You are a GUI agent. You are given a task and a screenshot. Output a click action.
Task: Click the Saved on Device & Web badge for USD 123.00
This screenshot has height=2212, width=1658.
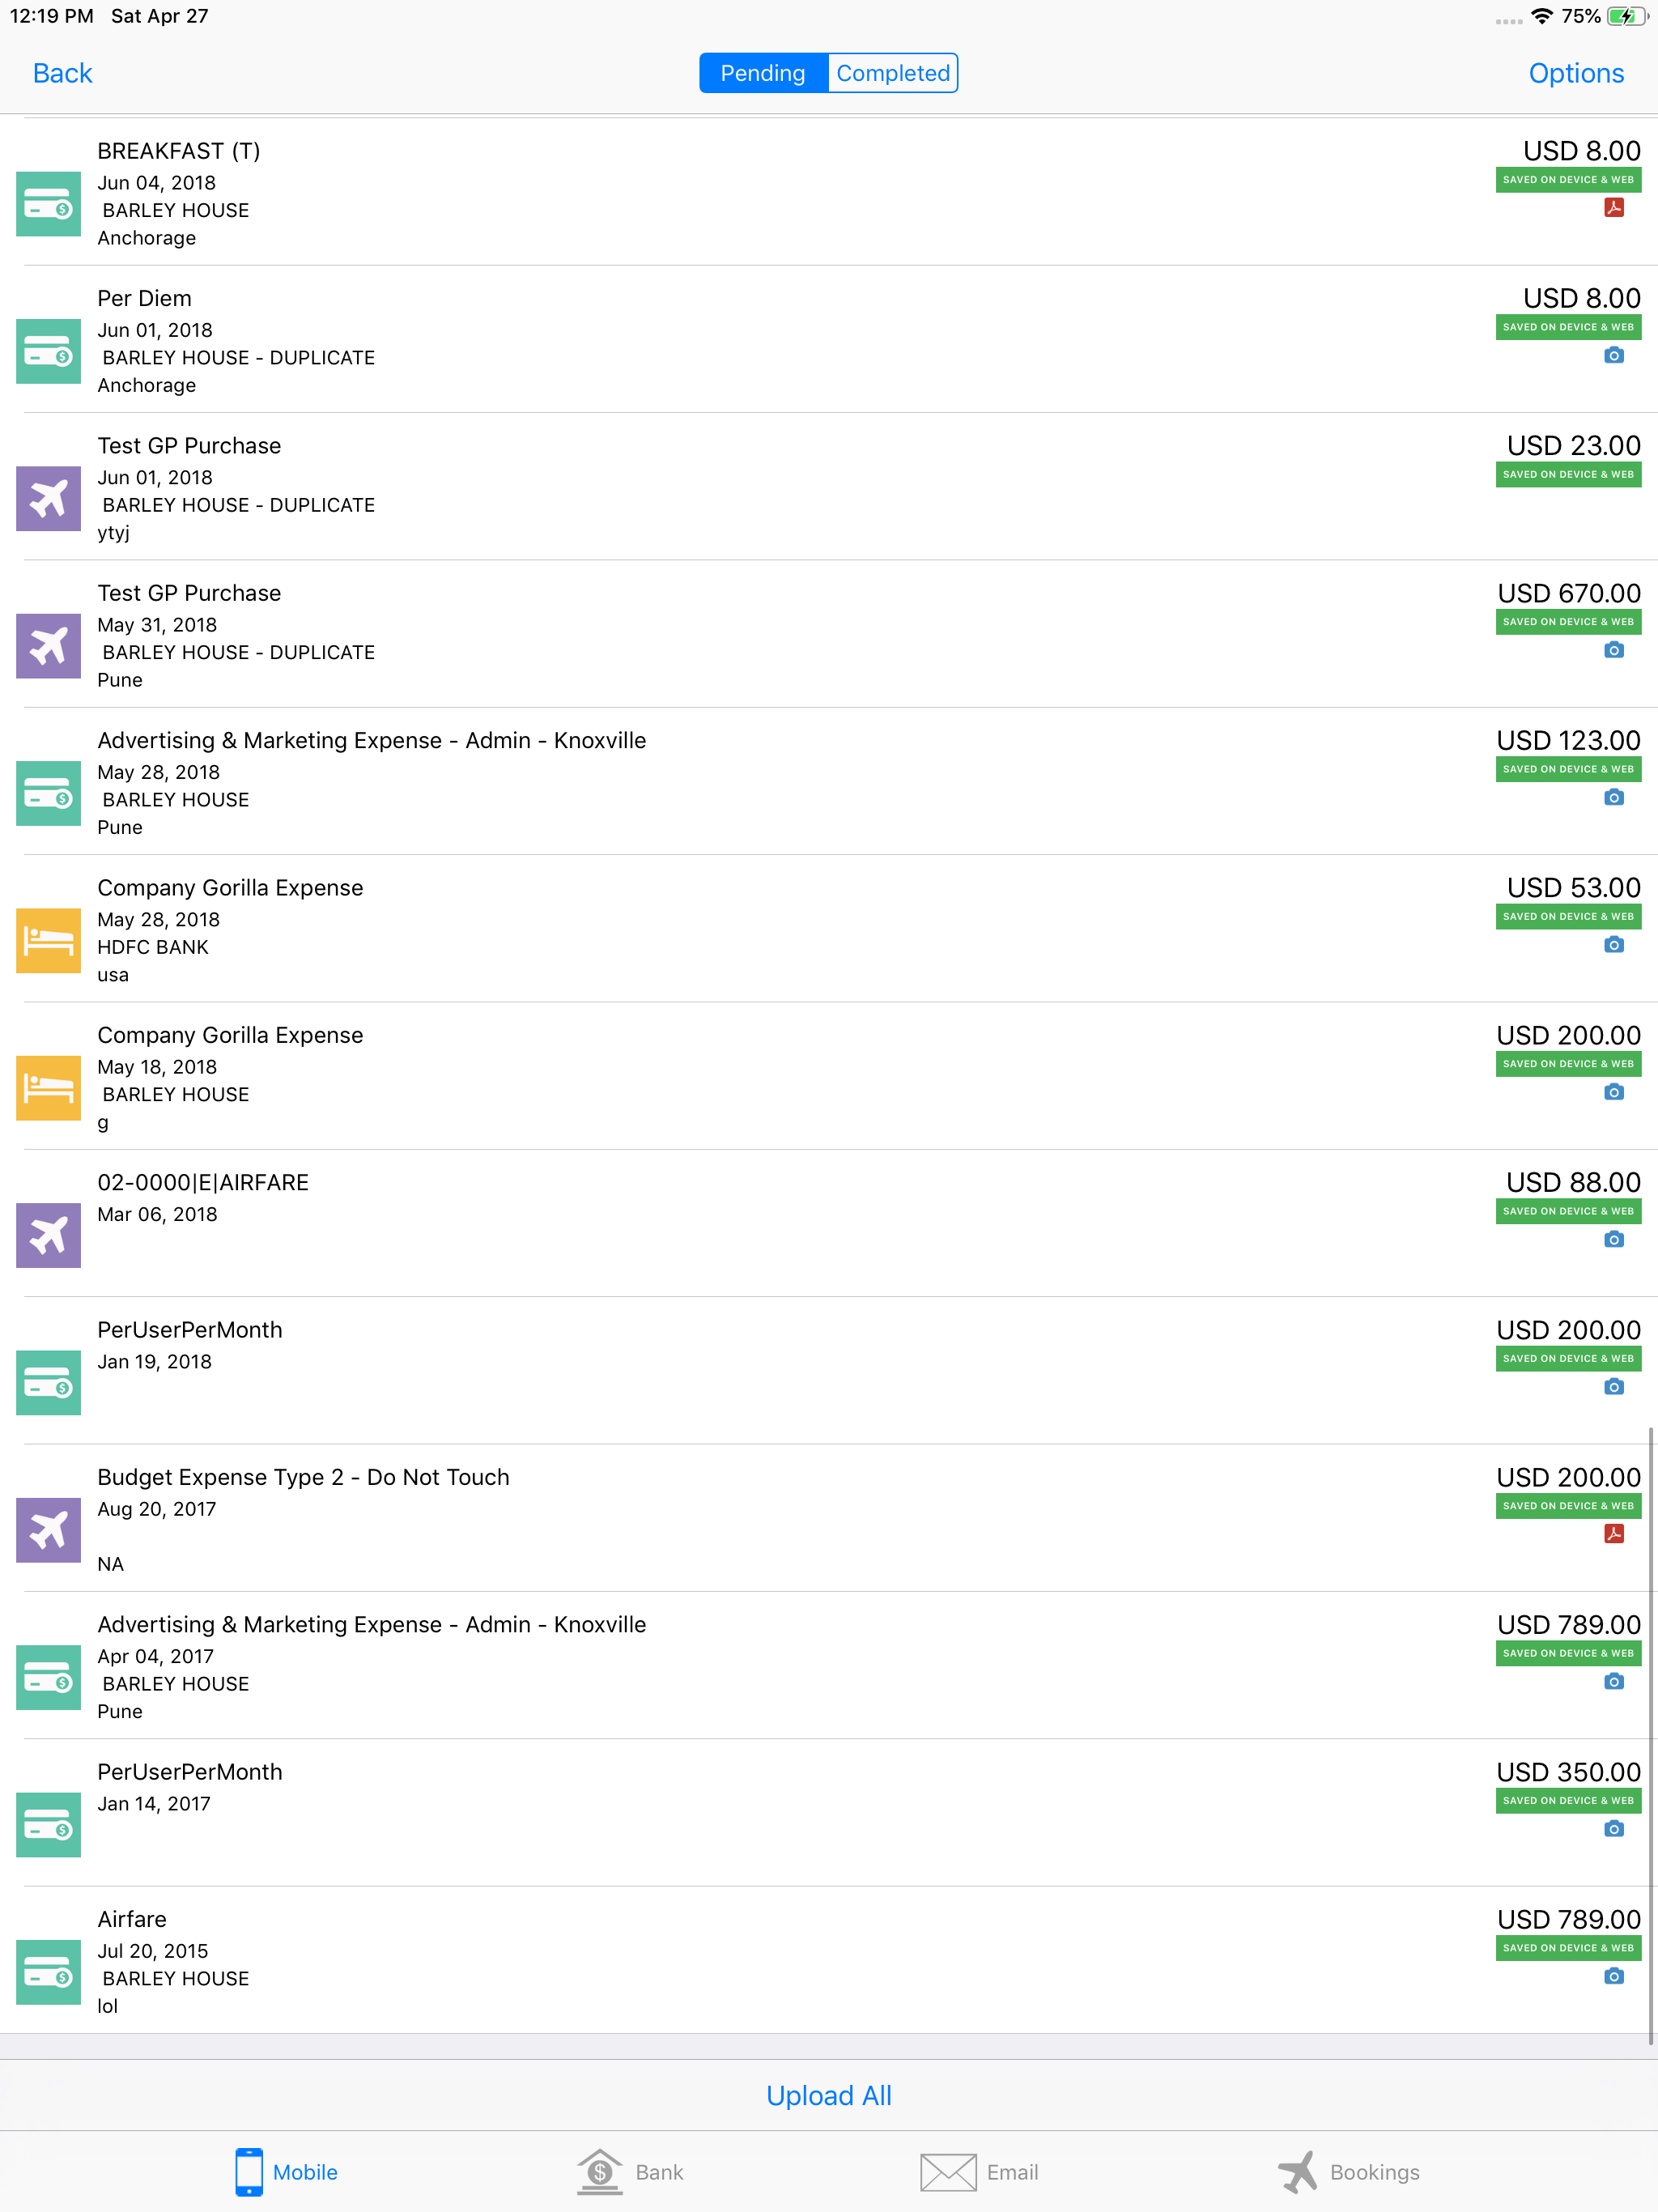tap(1568, 769)
